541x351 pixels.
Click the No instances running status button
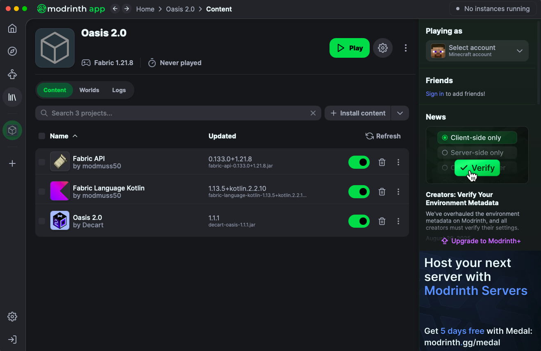pos(493,9)
